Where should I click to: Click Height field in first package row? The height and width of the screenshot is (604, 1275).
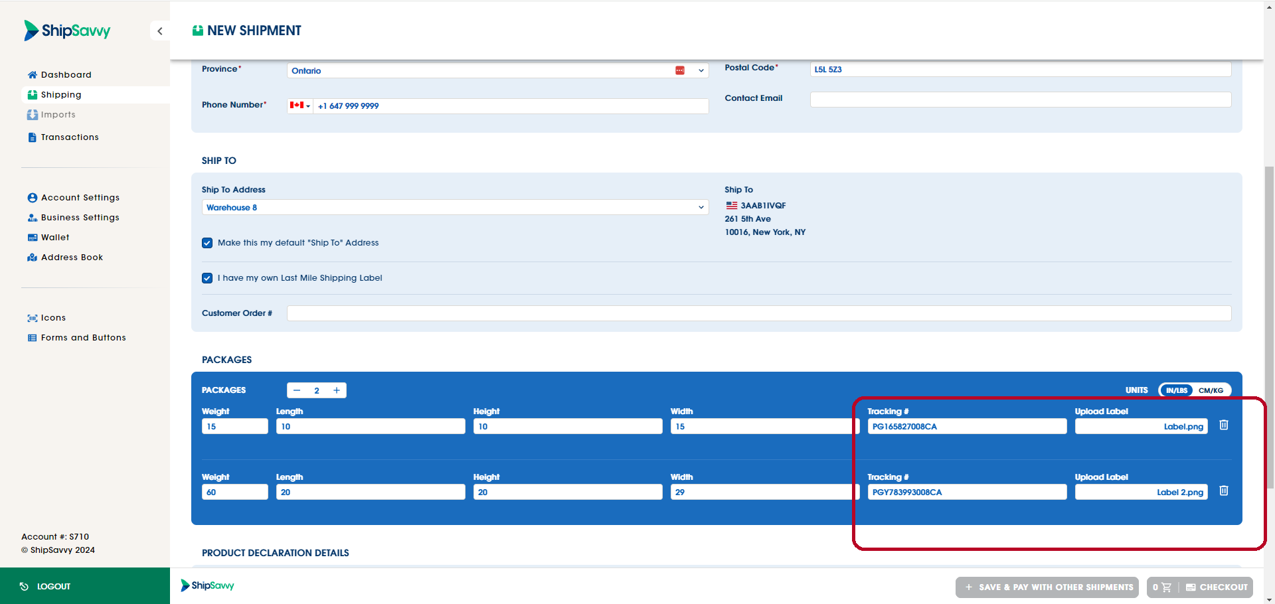click(x=568, y=426)
